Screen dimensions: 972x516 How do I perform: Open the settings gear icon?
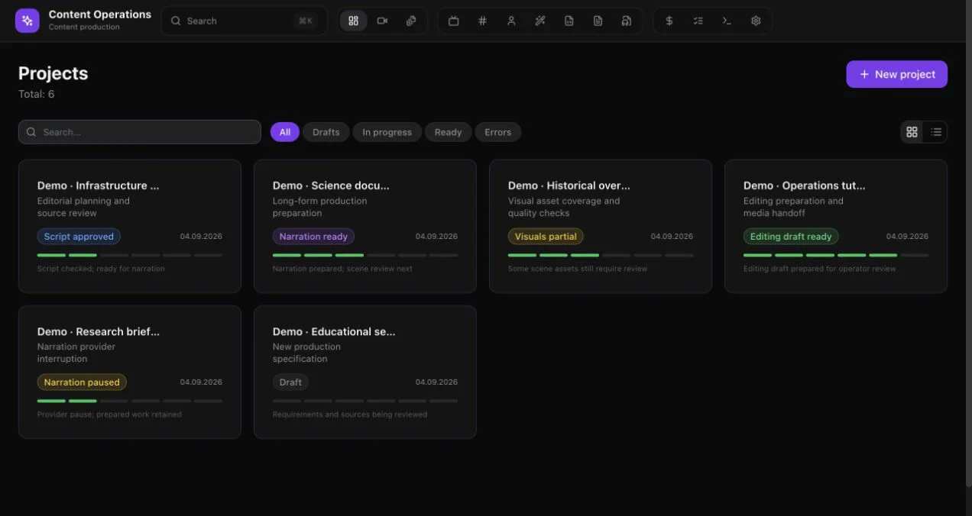(x=756, y=21)
